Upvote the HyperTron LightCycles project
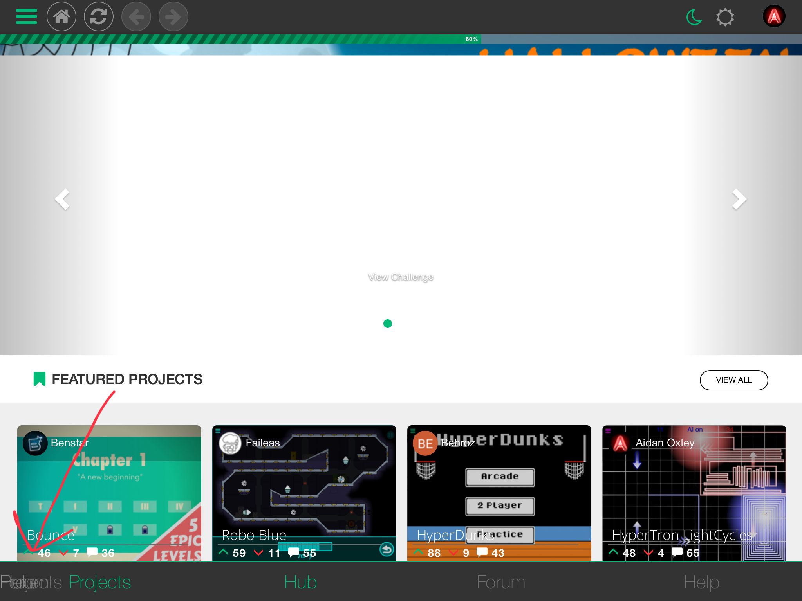Viewport: 802px width, 601px height. [613, 552]
